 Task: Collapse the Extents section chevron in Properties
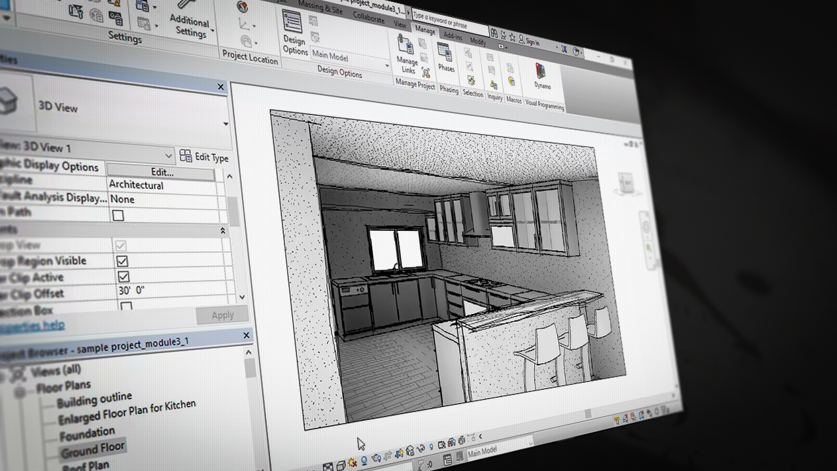pos(222,231)
